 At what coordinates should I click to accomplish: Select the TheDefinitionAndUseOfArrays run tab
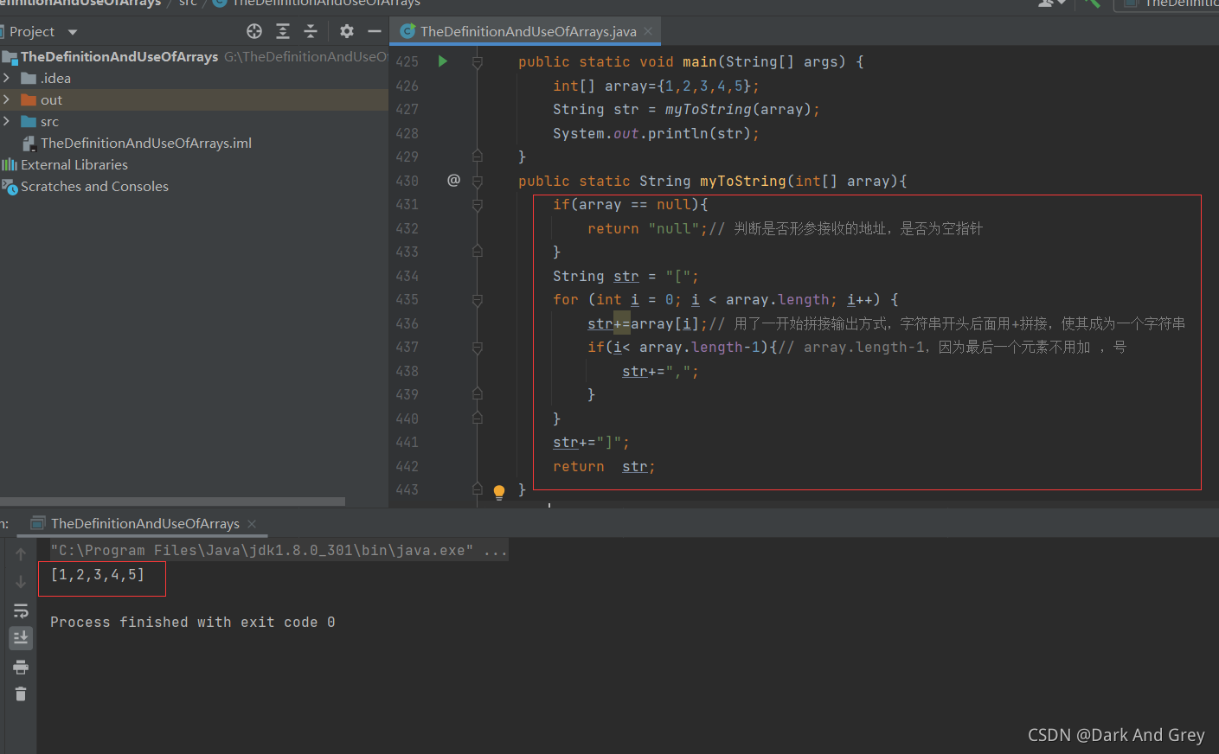(144, 523)
